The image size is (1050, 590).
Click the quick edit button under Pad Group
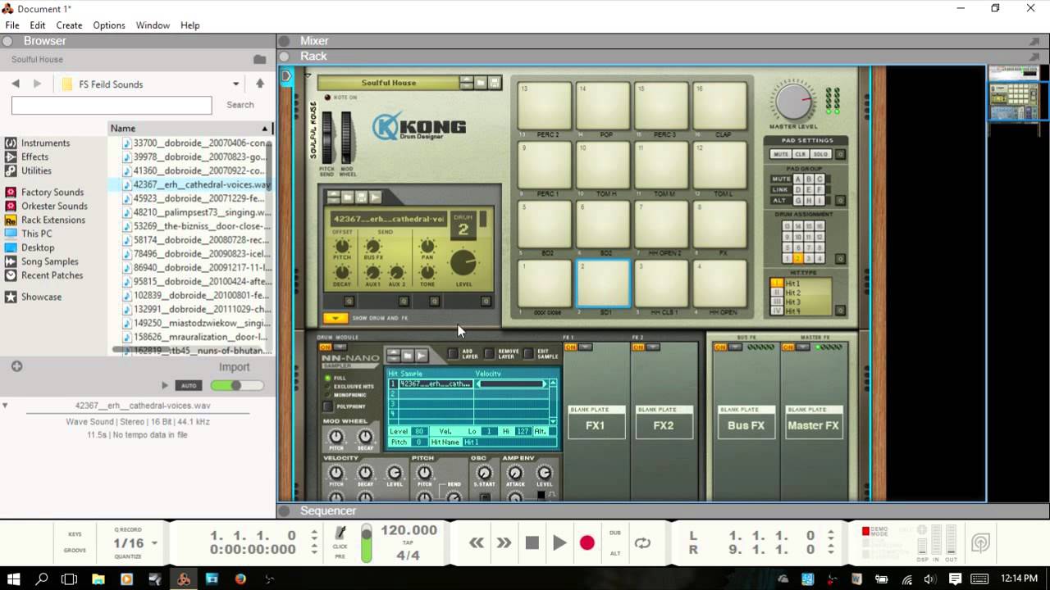pos(840,201)
